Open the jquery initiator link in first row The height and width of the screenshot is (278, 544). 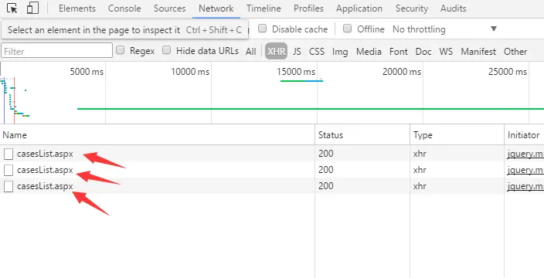tap(525, 154)
